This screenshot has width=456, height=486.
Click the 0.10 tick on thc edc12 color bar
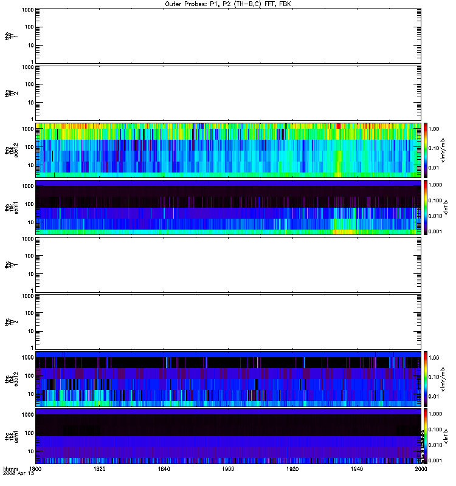pyautogui.click(x=434, y=377)
